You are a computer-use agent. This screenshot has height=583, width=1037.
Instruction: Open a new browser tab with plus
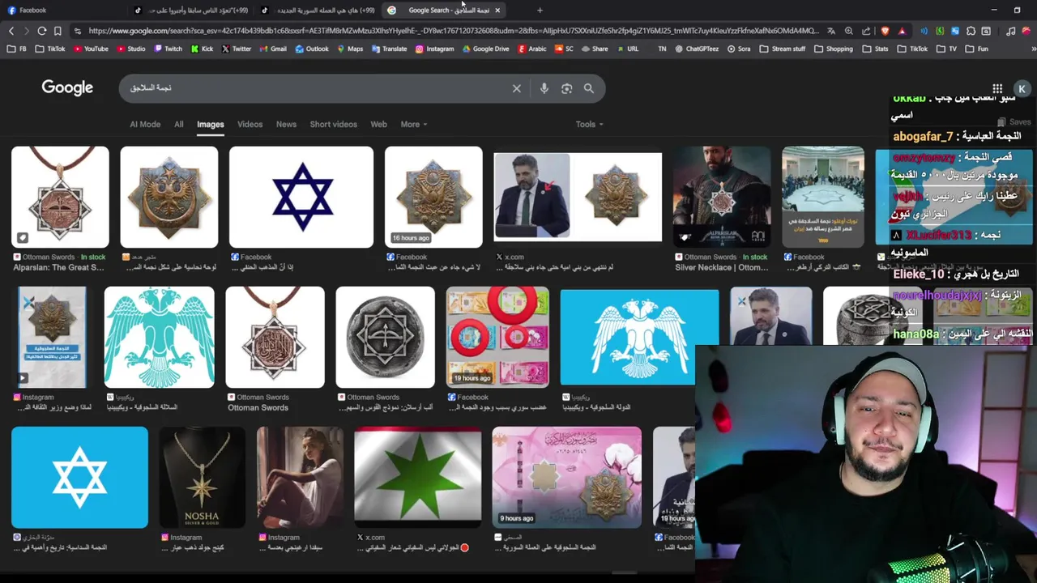[x=540, y=11]
